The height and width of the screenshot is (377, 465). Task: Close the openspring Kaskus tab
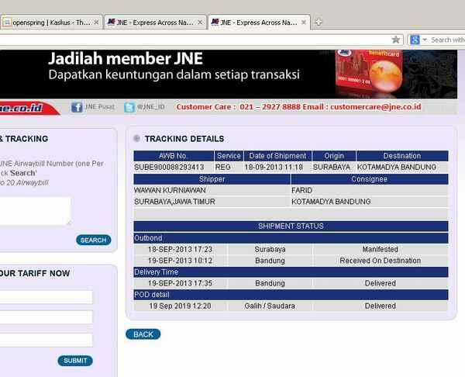point(97,22)
